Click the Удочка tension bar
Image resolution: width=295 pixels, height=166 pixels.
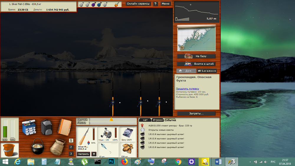[113, 119]
